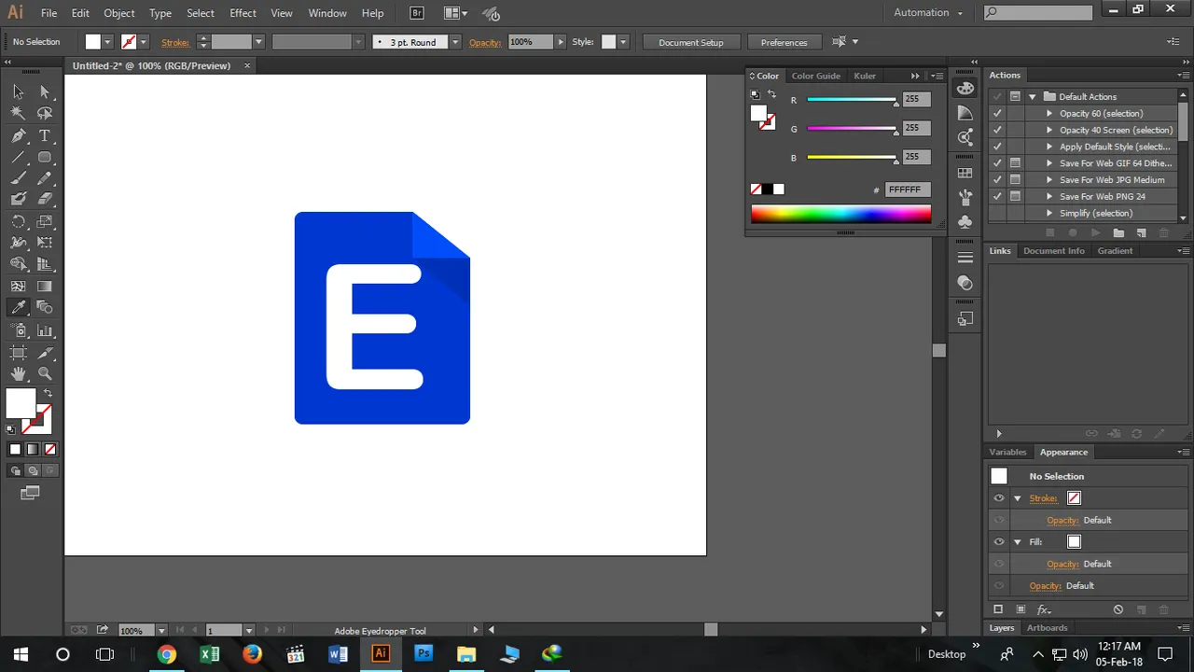Open the zoom level dropdown

tap(161, 631)
